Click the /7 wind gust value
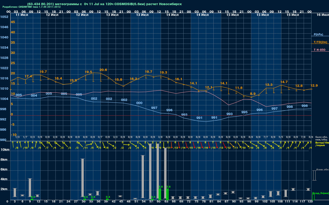This screenshot has height=205, width=329. (47, 148)
